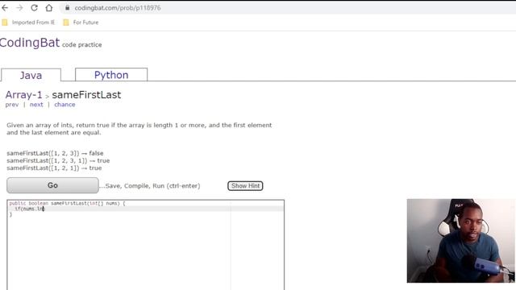The width and height of the screenshot is (516, 290).
Task: Click the sameFirstLast problem title
Action: tap(86, 95)
